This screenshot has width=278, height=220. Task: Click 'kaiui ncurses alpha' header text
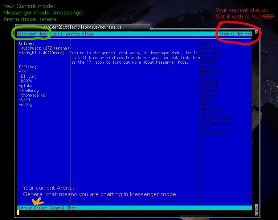[72, 34]
